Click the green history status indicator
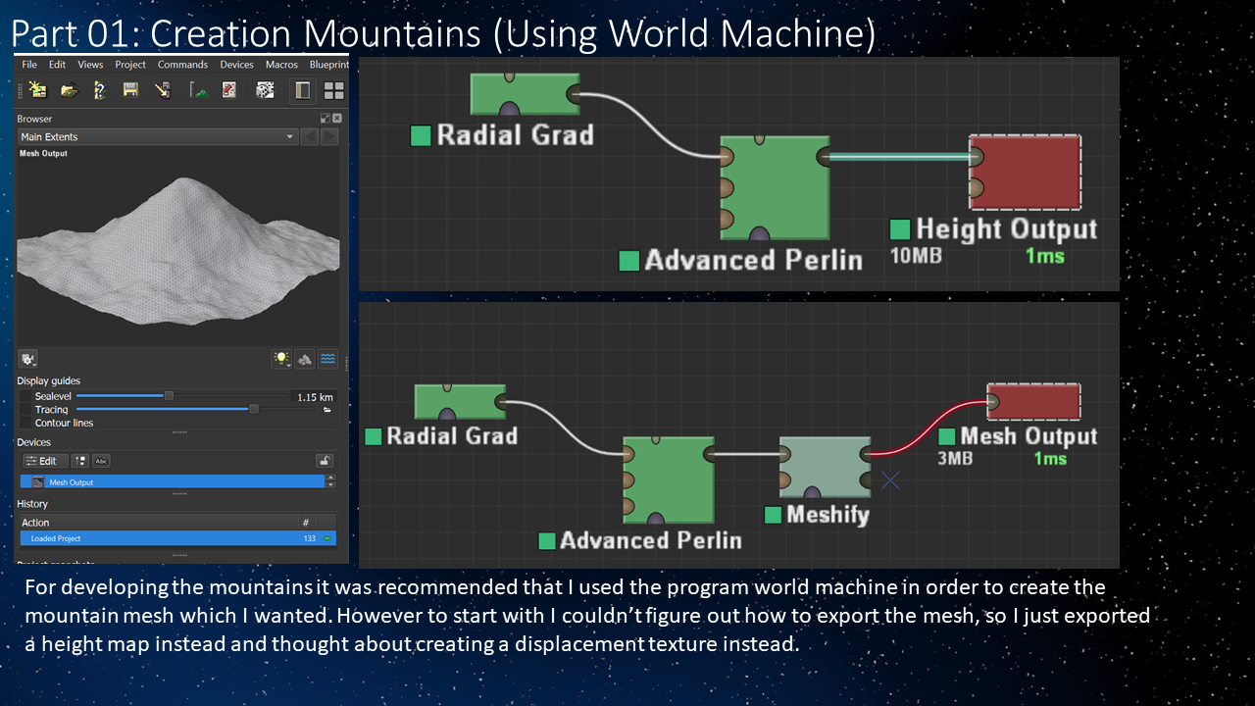Viewport: 1255px width, 706px height. coord(327,538)
